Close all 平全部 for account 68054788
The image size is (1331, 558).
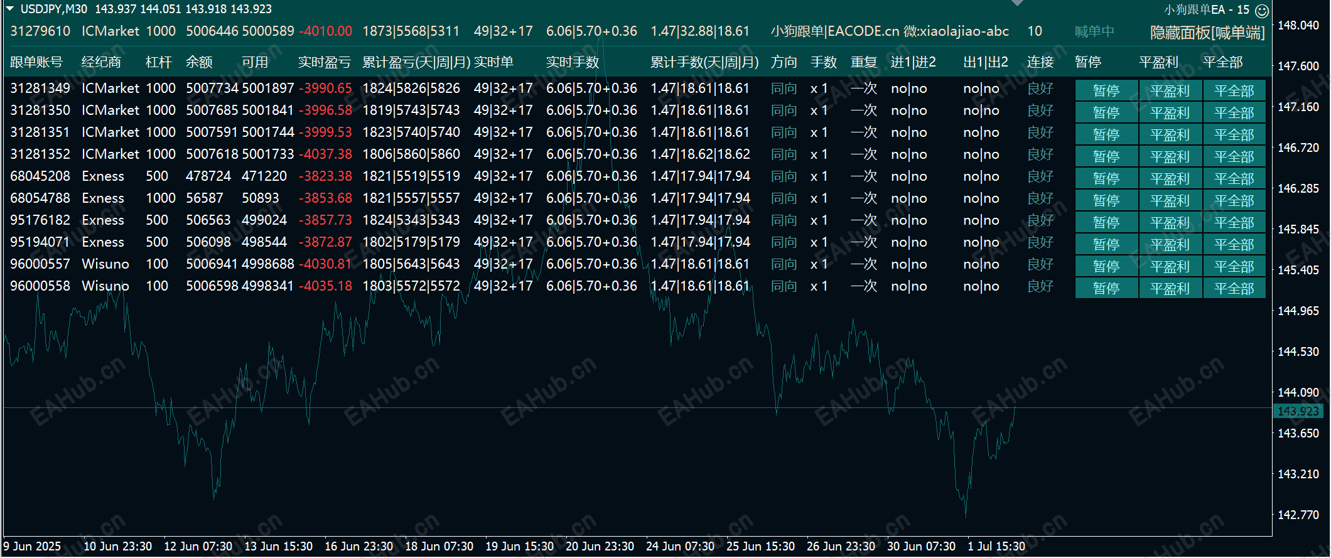(1234, 200)
